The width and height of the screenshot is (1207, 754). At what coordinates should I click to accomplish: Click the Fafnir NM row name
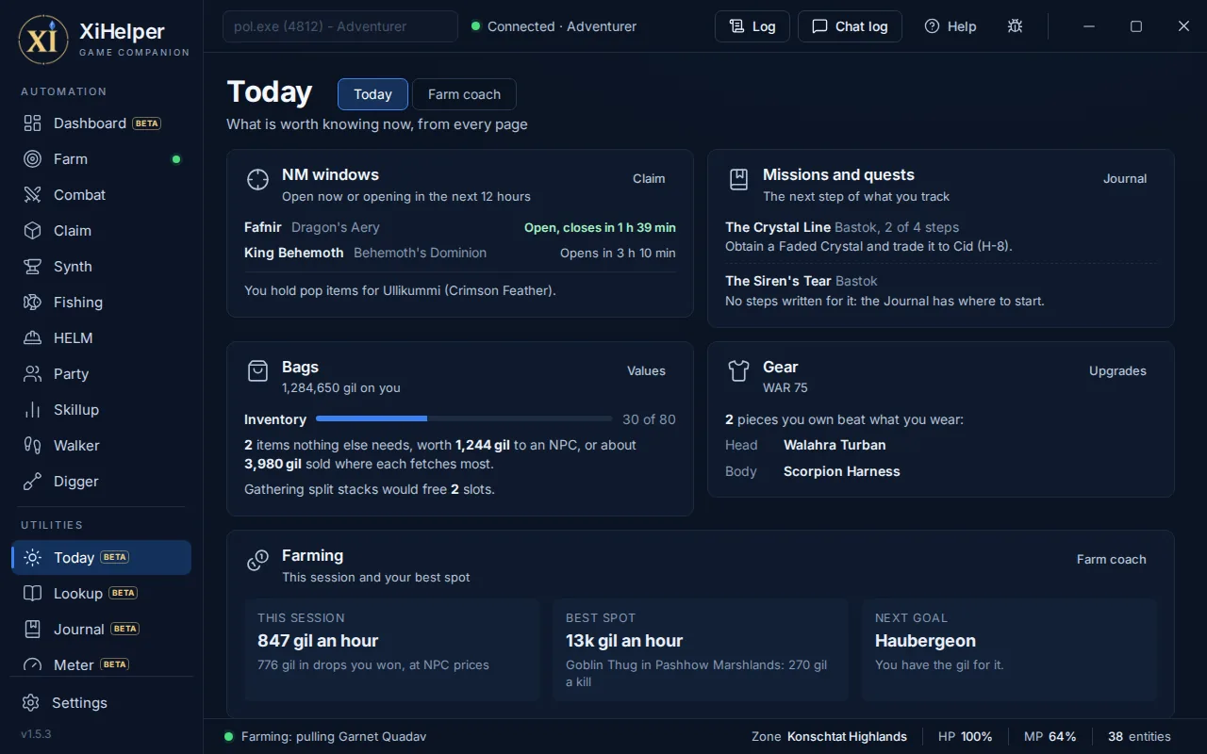coord(263,227)
